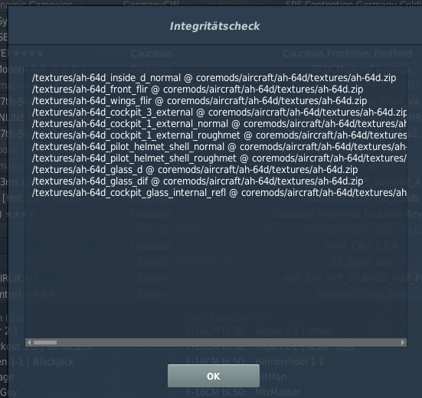Click the horizontal scrollbar's left arrow
Viewport: 422px width, 398px height.
29,342
